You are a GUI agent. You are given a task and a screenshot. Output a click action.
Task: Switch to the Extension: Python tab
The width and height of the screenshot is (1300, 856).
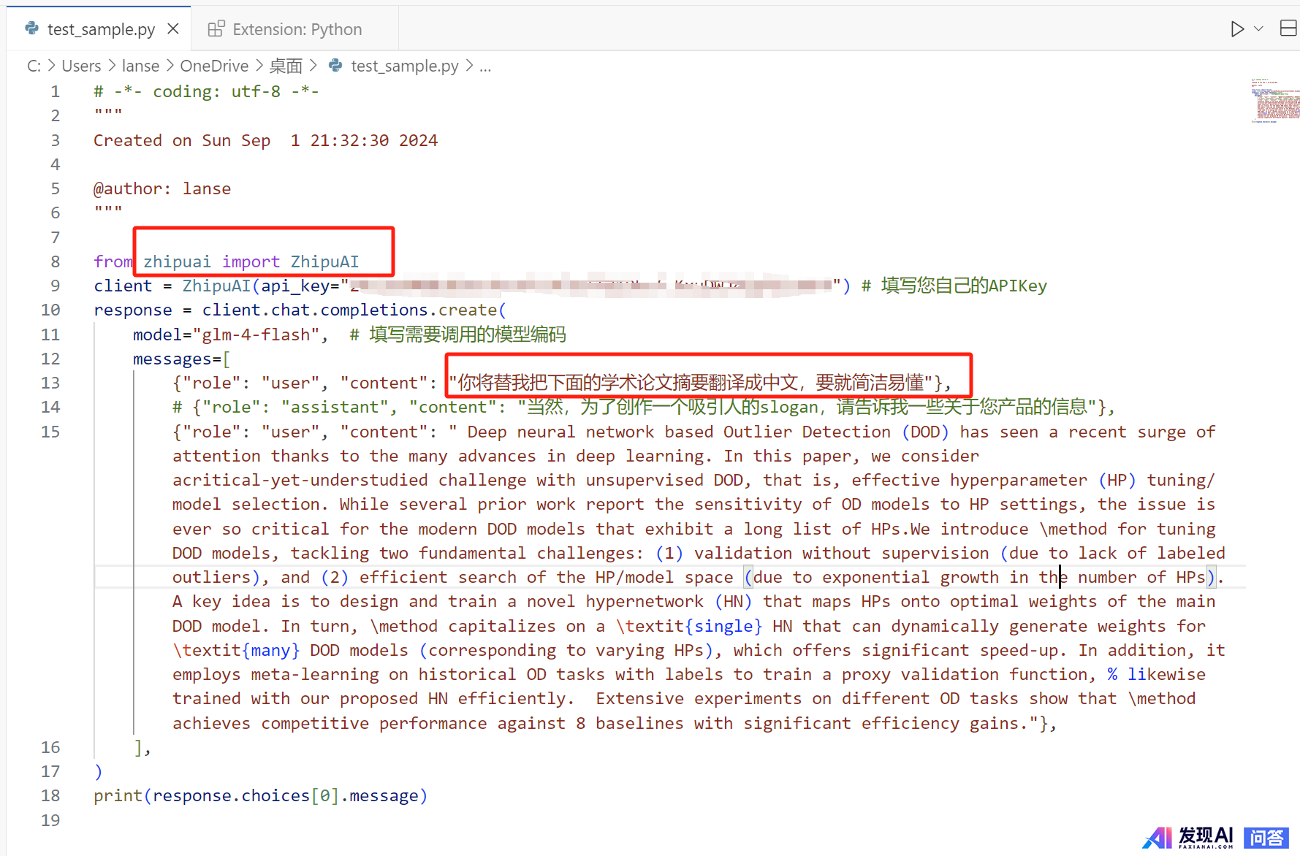(296, 29)
